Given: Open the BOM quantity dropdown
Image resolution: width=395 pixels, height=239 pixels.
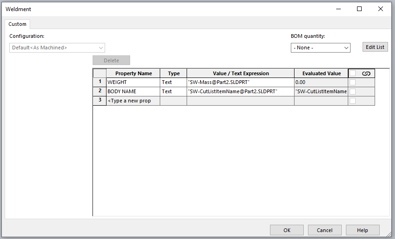Looking at the screenshot, I should click(x=320, y=48).
